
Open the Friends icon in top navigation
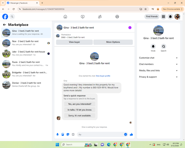click(100, 17)
